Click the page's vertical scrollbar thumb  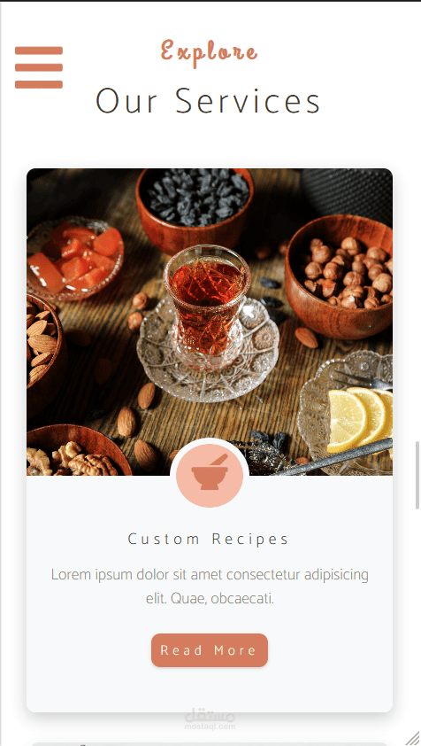tap(417, 475)
